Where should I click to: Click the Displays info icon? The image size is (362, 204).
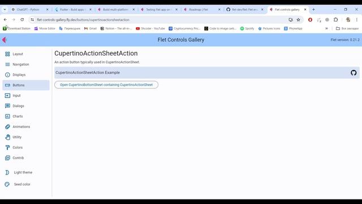point(7,75)
